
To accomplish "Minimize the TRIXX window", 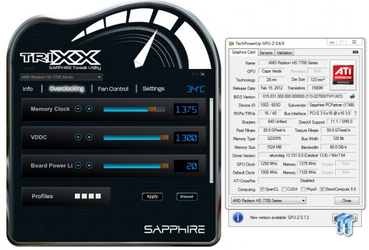I will pyautogui.click(x=195, y=74).
